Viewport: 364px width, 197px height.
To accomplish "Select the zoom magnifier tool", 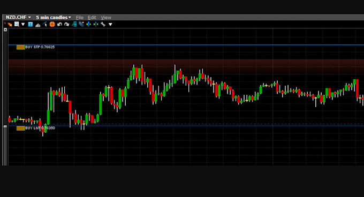I will click(17, 24).
